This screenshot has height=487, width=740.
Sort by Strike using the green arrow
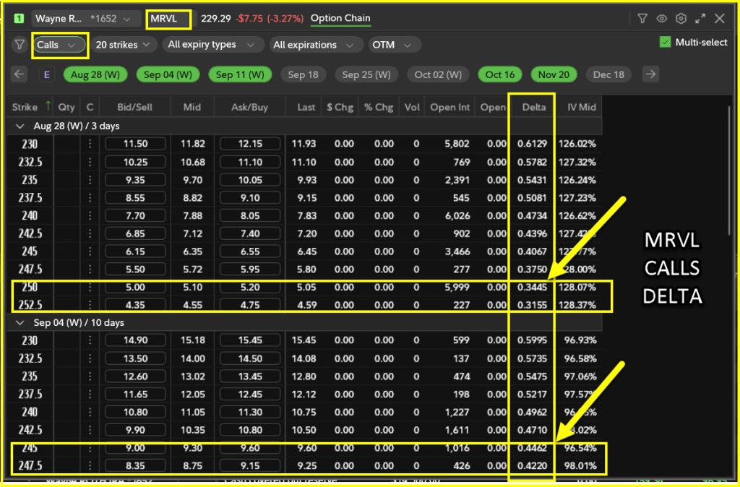tap(48, 107)
